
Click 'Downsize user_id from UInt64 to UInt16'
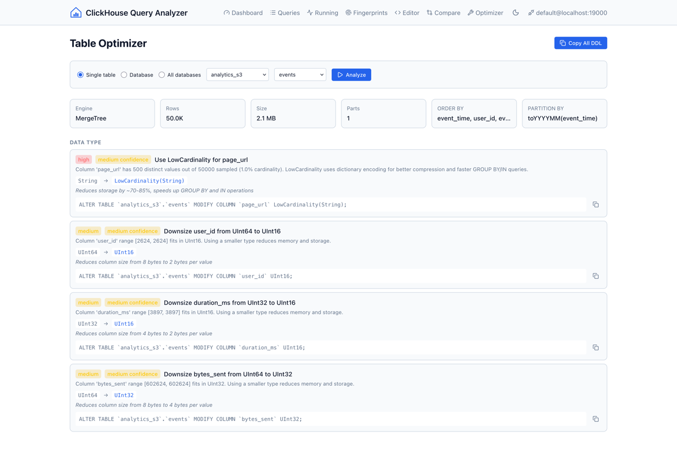click(222, 231)
